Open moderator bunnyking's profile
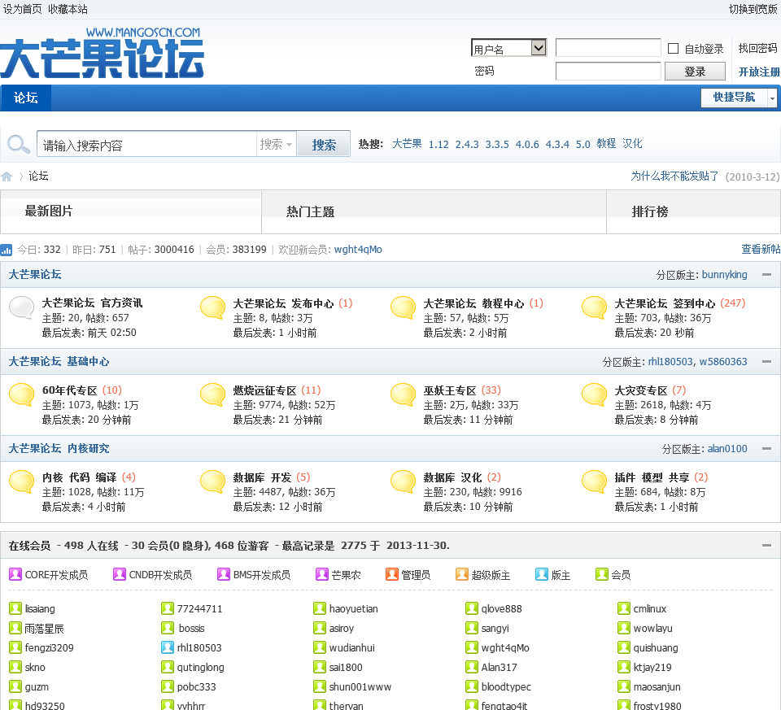Image resolution: width=781 pixels, height=710 pixels. [x=724, y=274]
